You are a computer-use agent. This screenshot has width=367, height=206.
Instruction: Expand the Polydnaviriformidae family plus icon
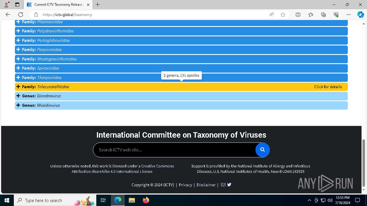pyautogui.click(x=18, y=31)
